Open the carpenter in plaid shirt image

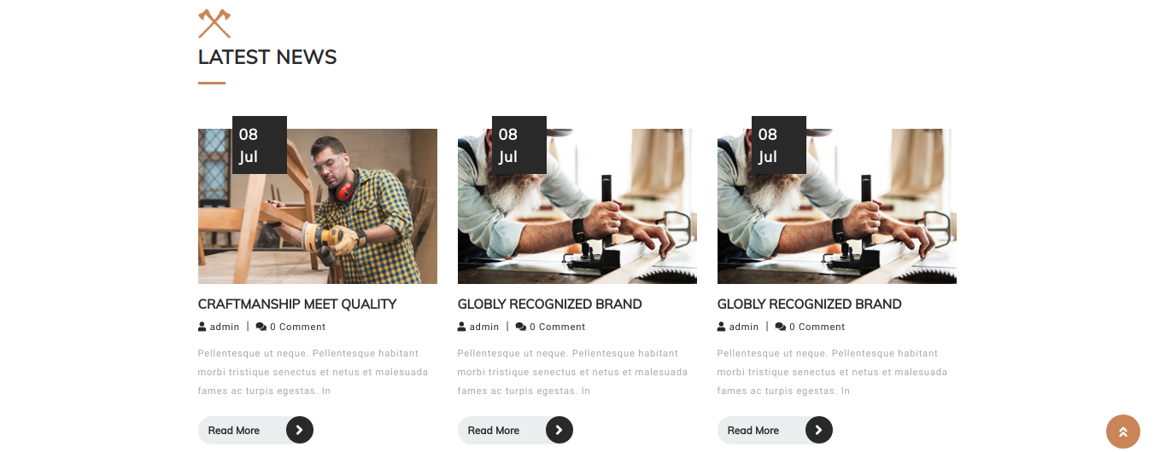[318, 206]
